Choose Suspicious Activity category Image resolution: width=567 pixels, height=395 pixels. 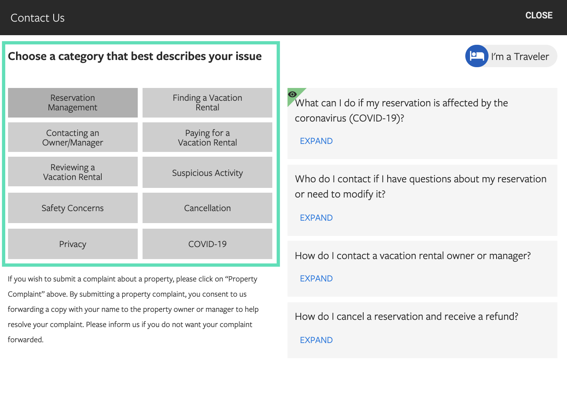point(207,172)
